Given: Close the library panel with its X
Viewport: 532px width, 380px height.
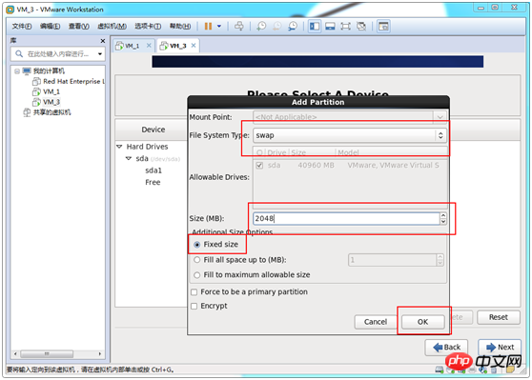Looking at the screenshot, I should point(103,41).
